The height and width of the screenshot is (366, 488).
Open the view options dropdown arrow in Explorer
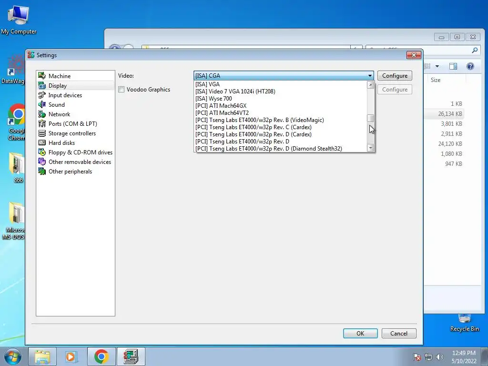coord(437,66)
